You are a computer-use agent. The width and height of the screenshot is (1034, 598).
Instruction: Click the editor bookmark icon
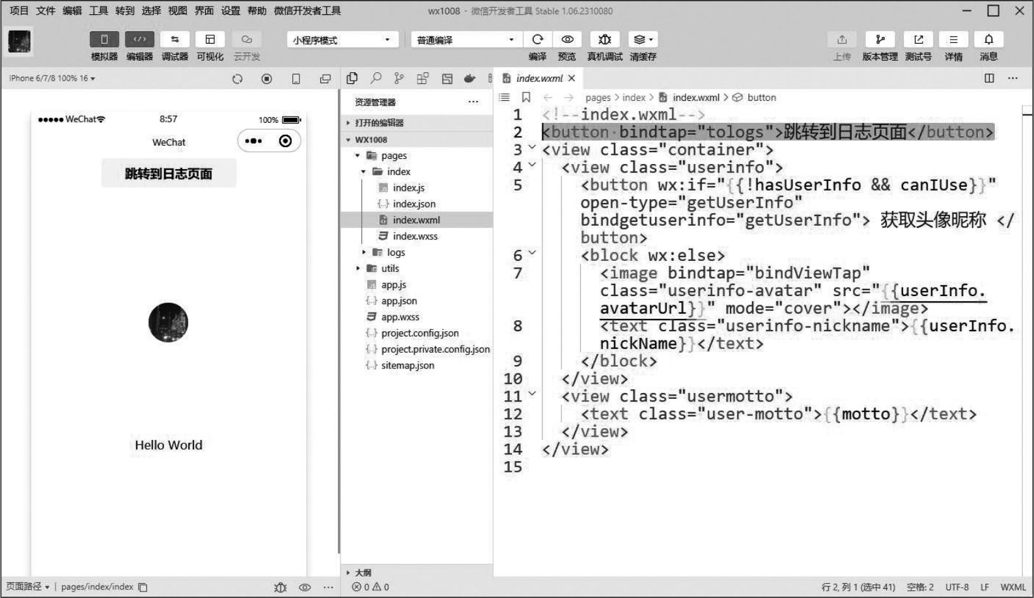(x=526, y=97)
